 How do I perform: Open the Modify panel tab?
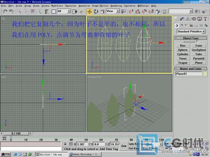(x=182, y=19)
